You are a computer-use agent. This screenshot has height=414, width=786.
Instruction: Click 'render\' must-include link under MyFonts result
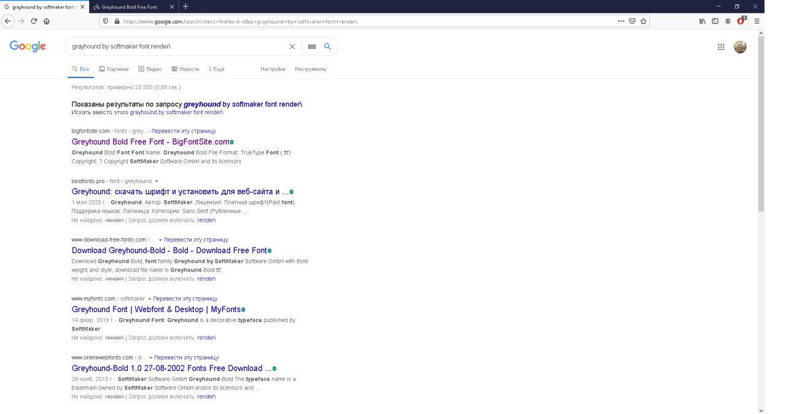[x=206, y=338]
